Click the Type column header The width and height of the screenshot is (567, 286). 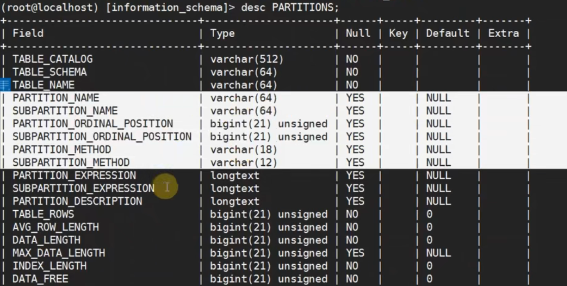tap(223, 33)
